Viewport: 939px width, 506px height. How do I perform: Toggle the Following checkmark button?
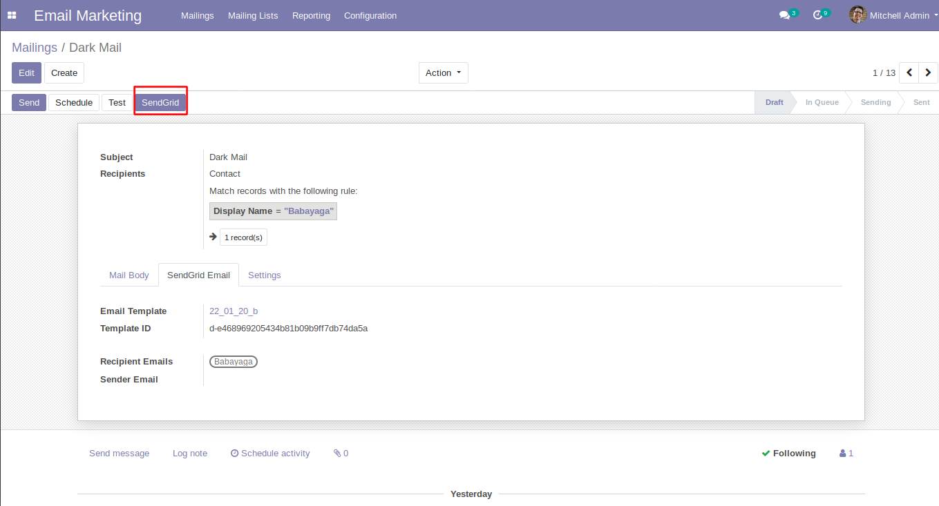pyautogui.click(x=788, y=454)
